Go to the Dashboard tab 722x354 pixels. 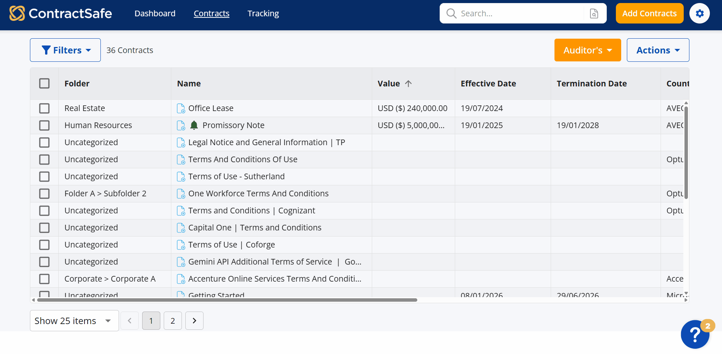[155, 13]
